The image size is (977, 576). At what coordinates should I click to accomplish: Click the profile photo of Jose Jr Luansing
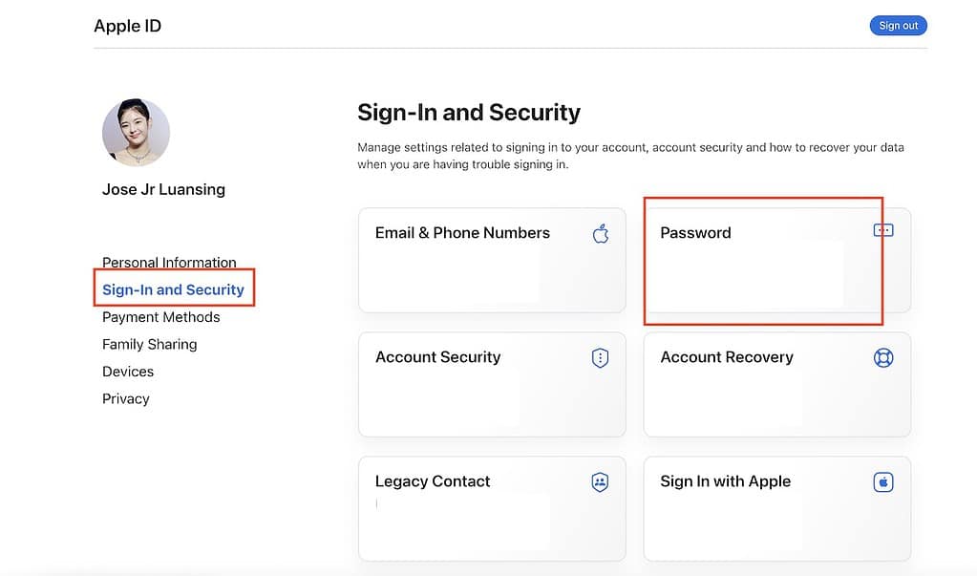pos(136,132)
